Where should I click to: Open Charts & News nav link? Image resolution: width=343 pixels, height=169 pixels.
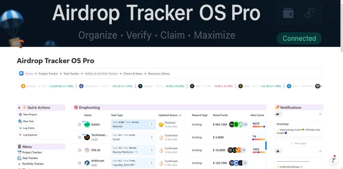click(x=133, y=74)
